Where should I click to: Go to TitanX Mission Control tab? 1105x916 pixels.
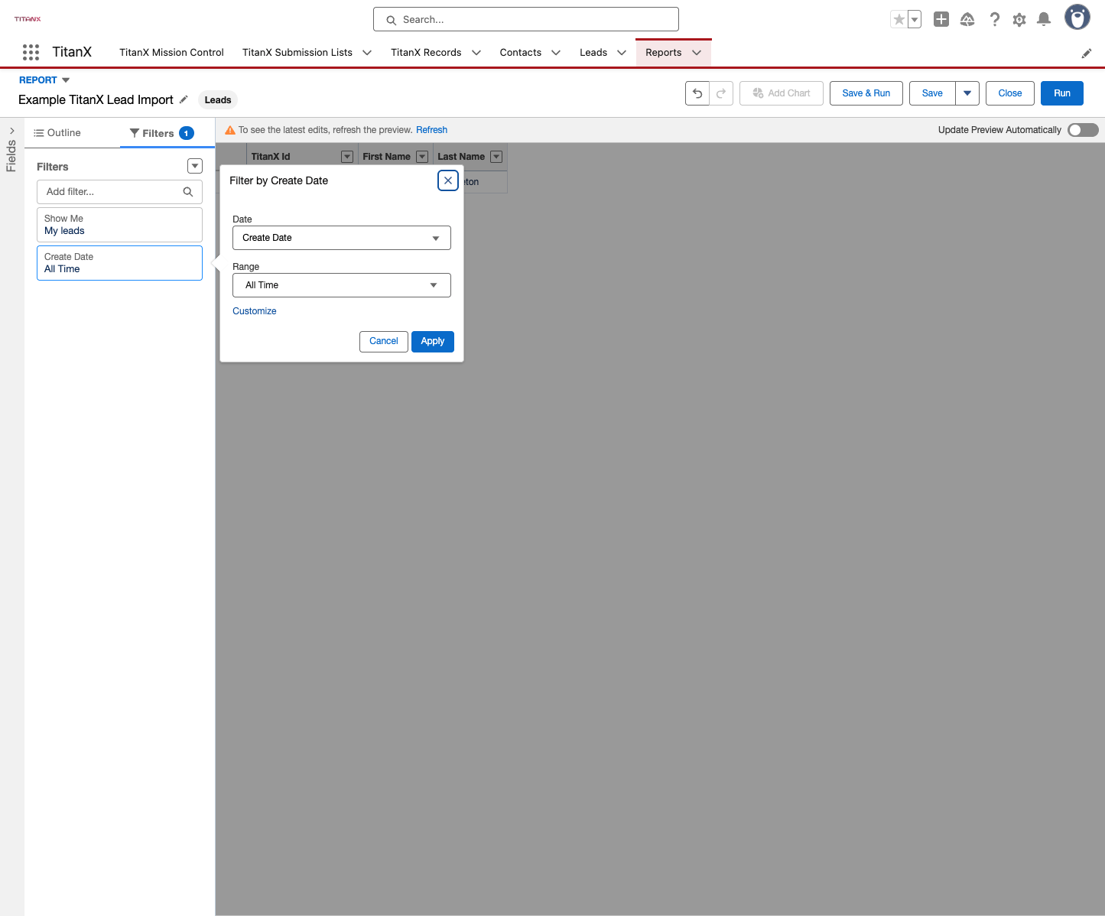click(x=171, y=53)
